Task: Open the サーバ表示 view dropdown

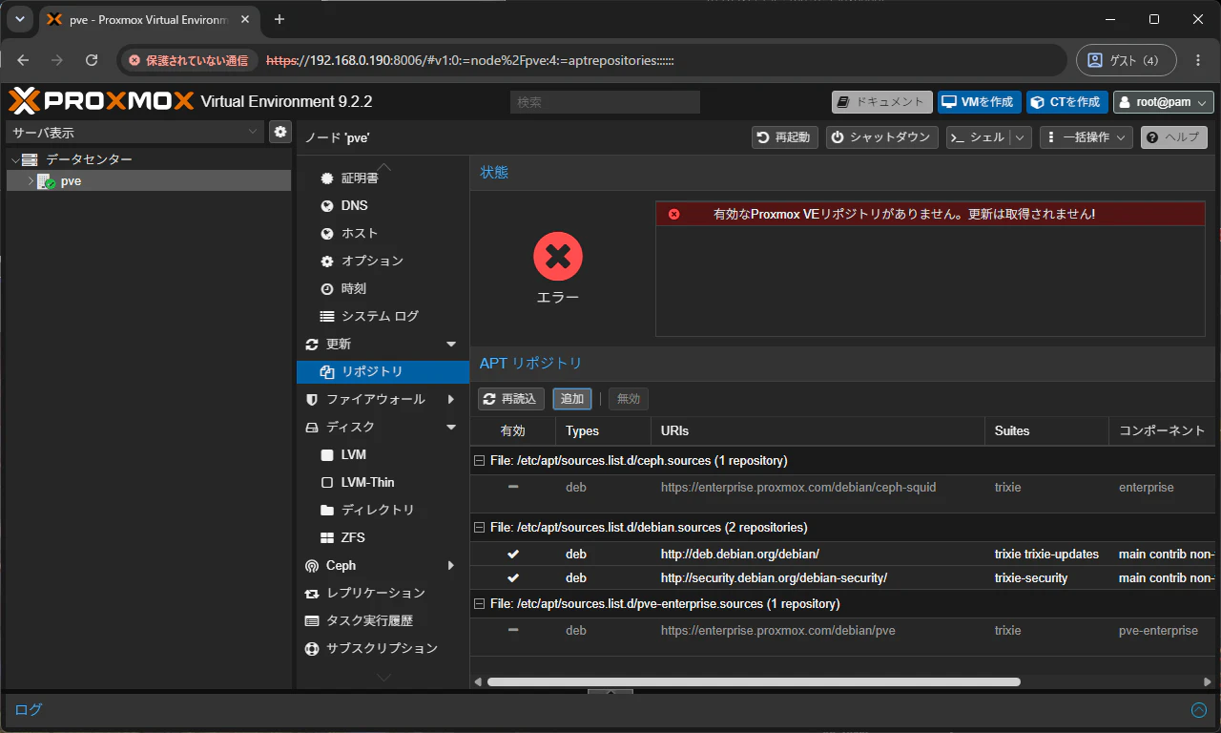Action: [x=135, y=133]
